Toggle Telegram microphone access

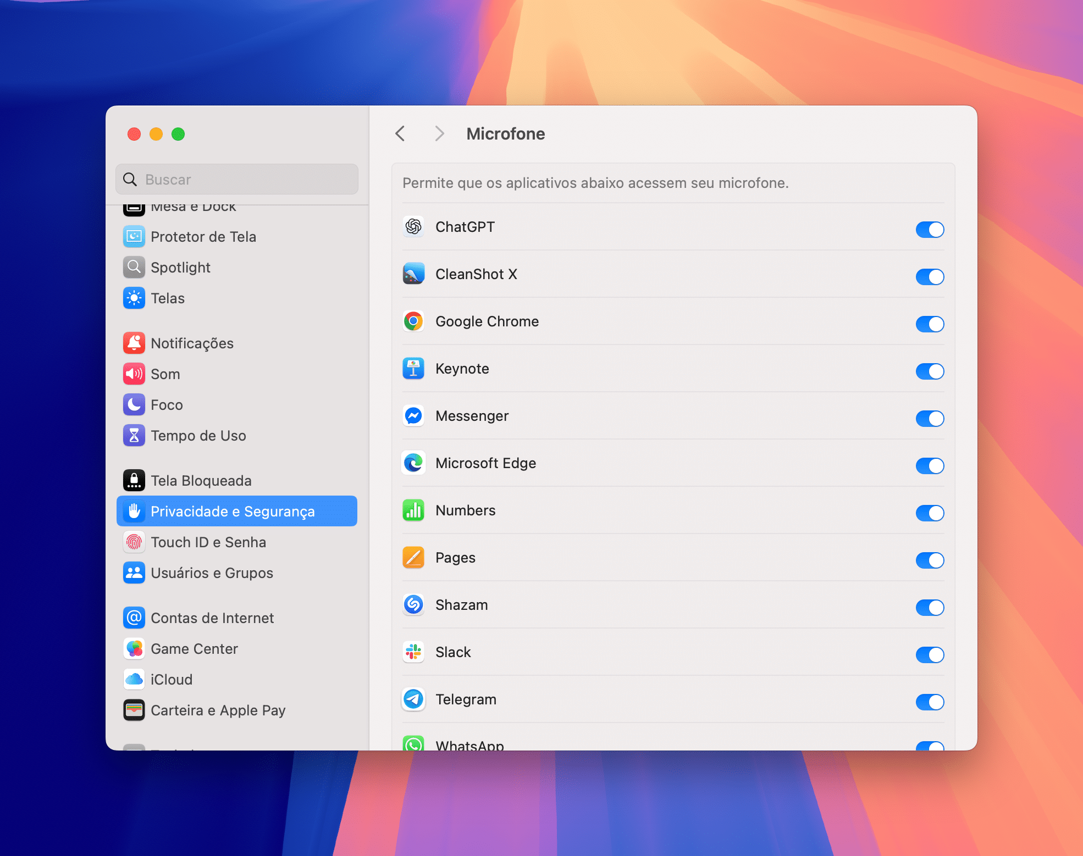tap(930, 702)
